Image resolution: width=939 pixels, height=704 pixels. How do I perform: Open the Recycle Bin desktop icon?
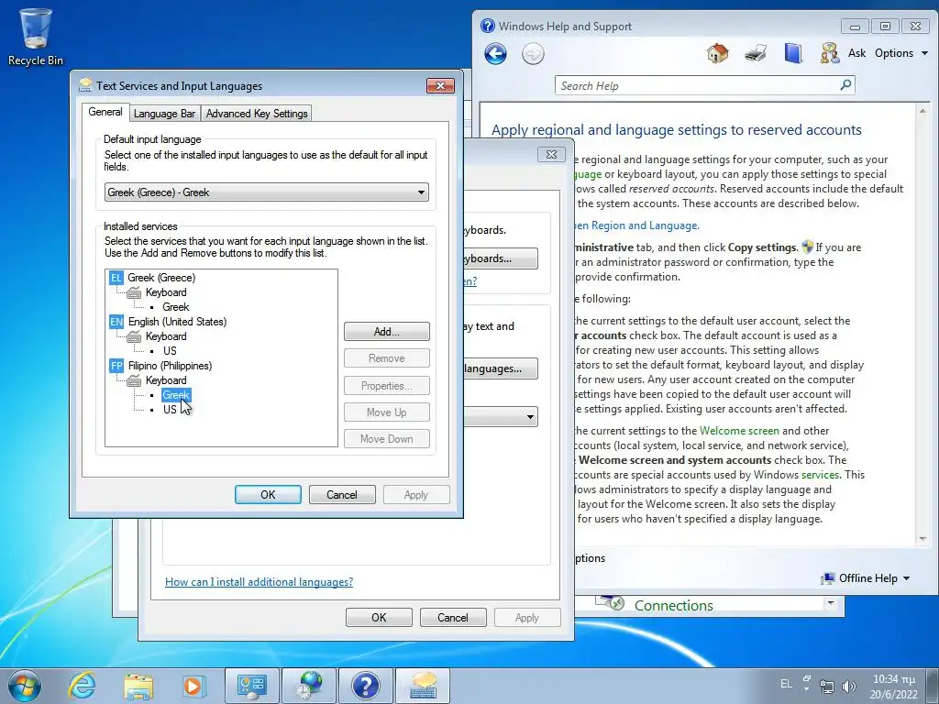[36, 37]
